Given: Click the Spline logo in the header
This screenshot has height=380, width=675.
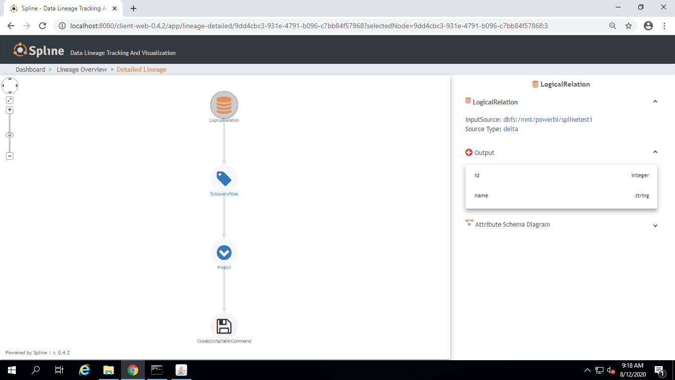Looking at the screenshot, I should 38,49.
